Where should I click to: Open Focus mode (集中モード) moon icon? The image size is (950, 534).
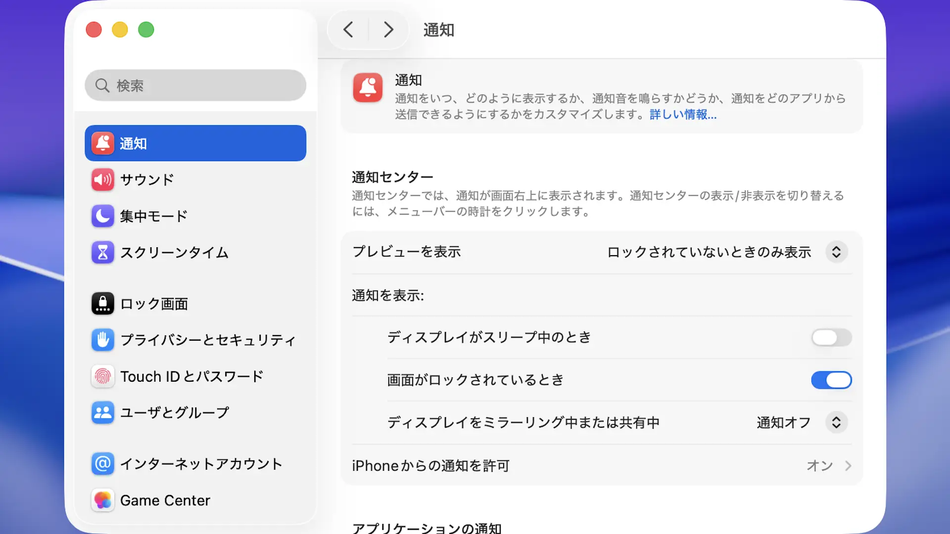(x=102, y=216)
